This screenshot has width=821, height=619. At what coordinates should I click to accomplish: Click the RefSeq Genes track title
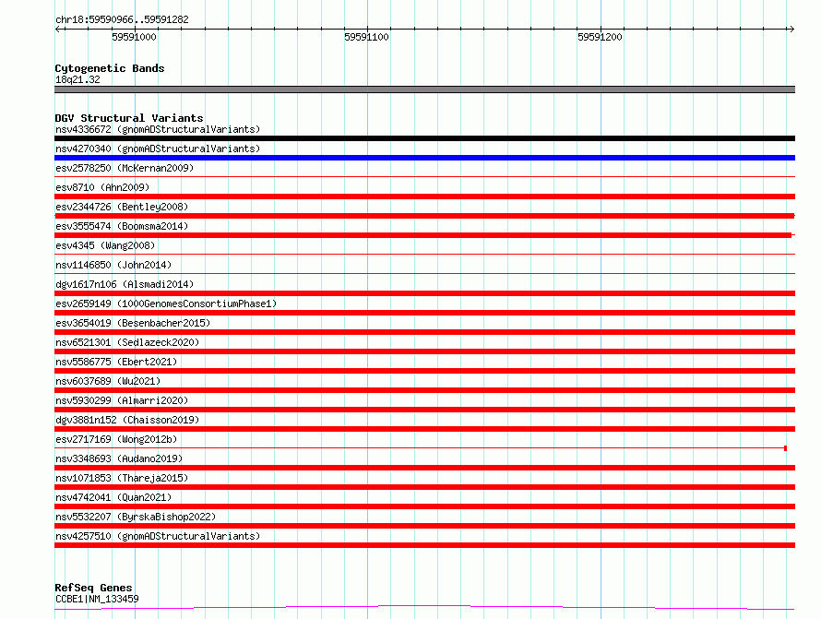93,588
